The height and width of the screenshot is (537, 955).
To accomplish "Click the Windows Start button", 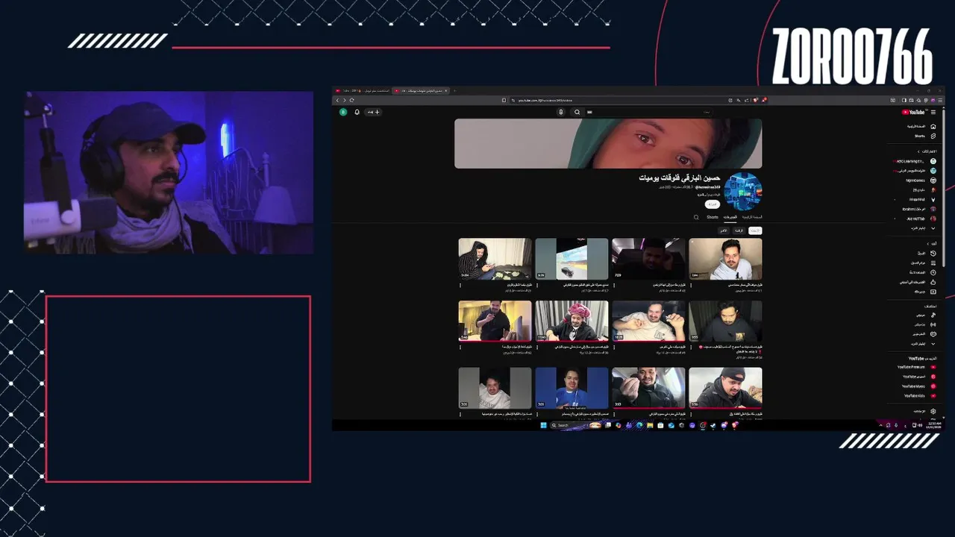I will [x=543, y=425].
